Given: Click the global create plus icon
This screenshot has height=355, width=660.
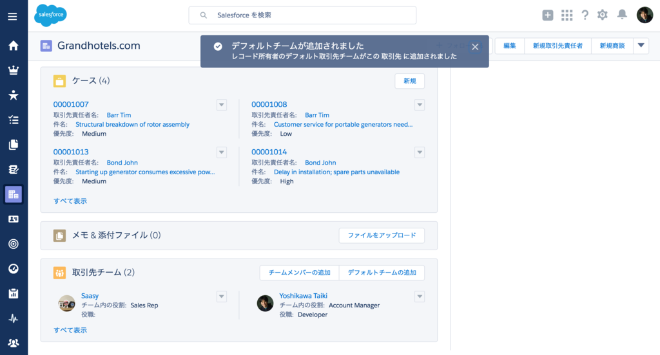Looking at the screenshot, I should coord(548,15).
